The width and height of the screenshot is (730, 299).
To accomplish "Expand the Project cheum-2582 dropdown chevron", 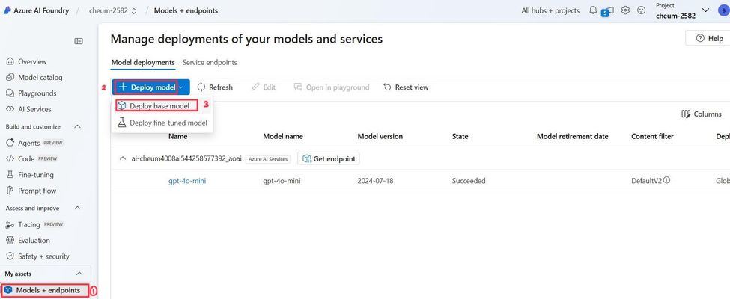I will (705, 10).
